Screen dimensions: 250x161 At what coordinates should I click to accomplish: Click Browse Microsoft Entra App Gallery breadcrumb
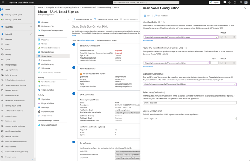pyautogui.click(x=96, y=7)
